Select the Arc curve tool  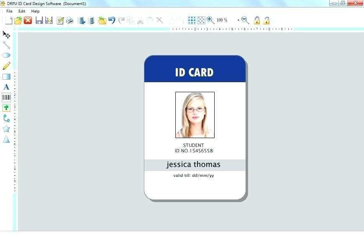(x=7, y=118)
